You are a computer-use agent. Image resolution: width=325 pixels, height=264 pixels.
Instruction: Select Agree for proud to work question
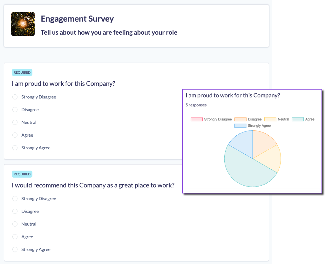tap(15, 135)
